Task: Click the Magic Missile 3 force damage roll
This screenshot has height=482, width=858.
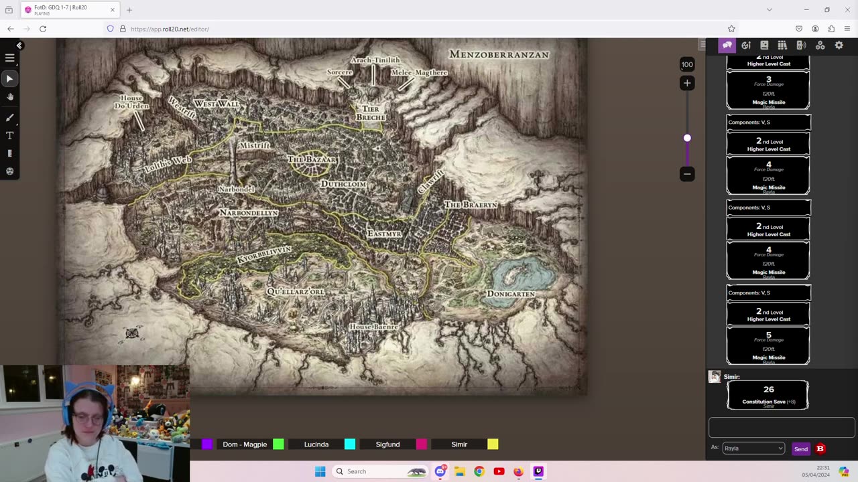Action: (x=769, y=90)
